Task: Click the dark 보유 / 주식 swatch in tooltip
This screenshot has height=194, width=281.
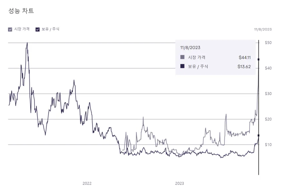Action: 182,66
